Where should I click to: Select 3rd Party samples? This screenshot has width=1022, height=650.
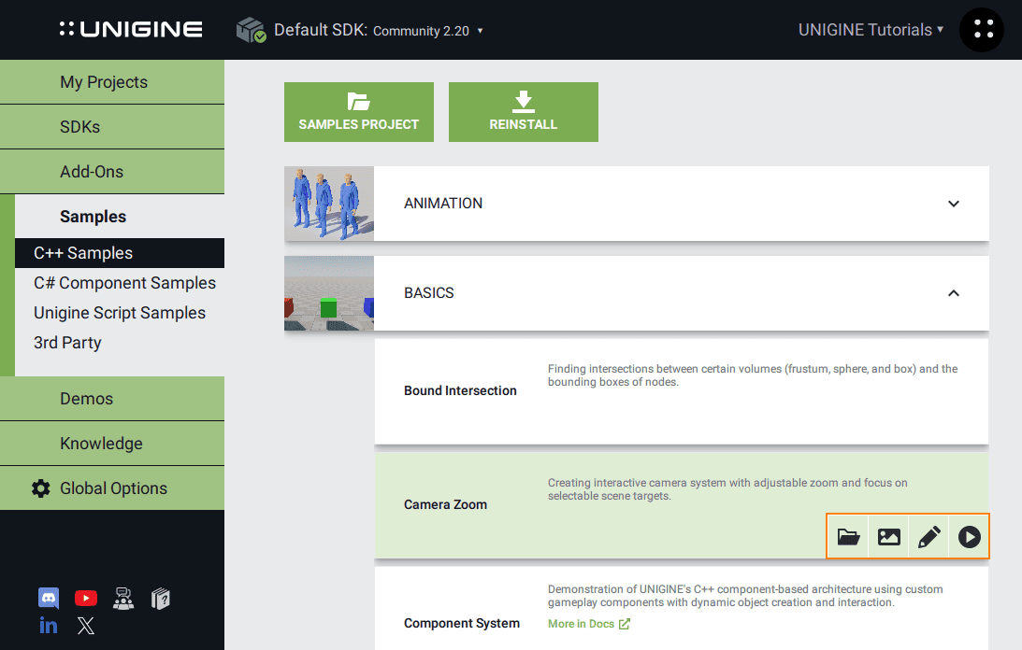tap(67, 343)
